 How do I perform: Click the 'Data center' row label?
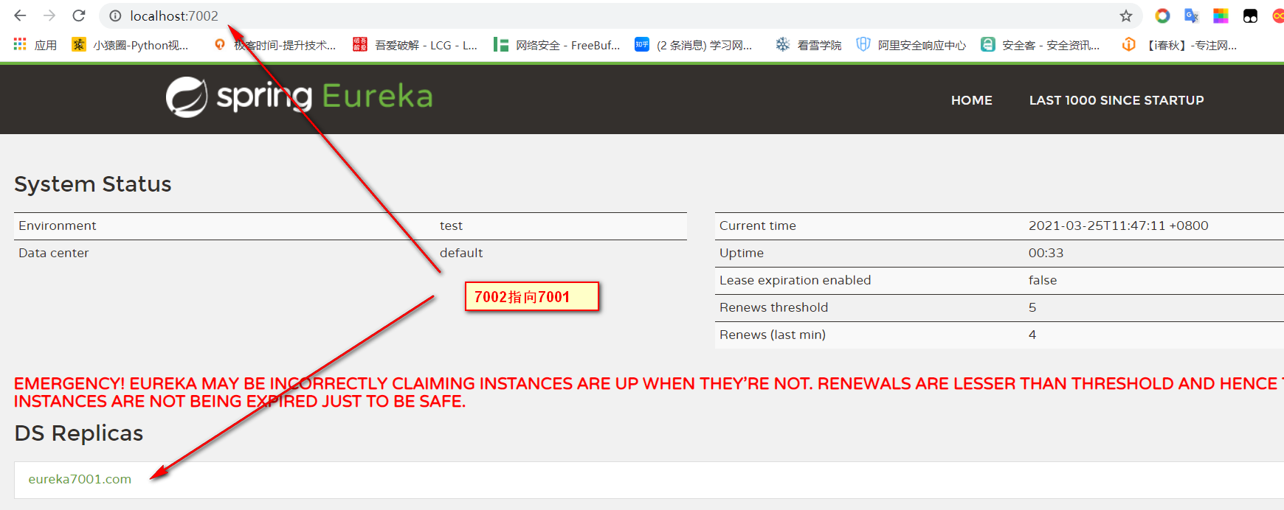point(54,253)
